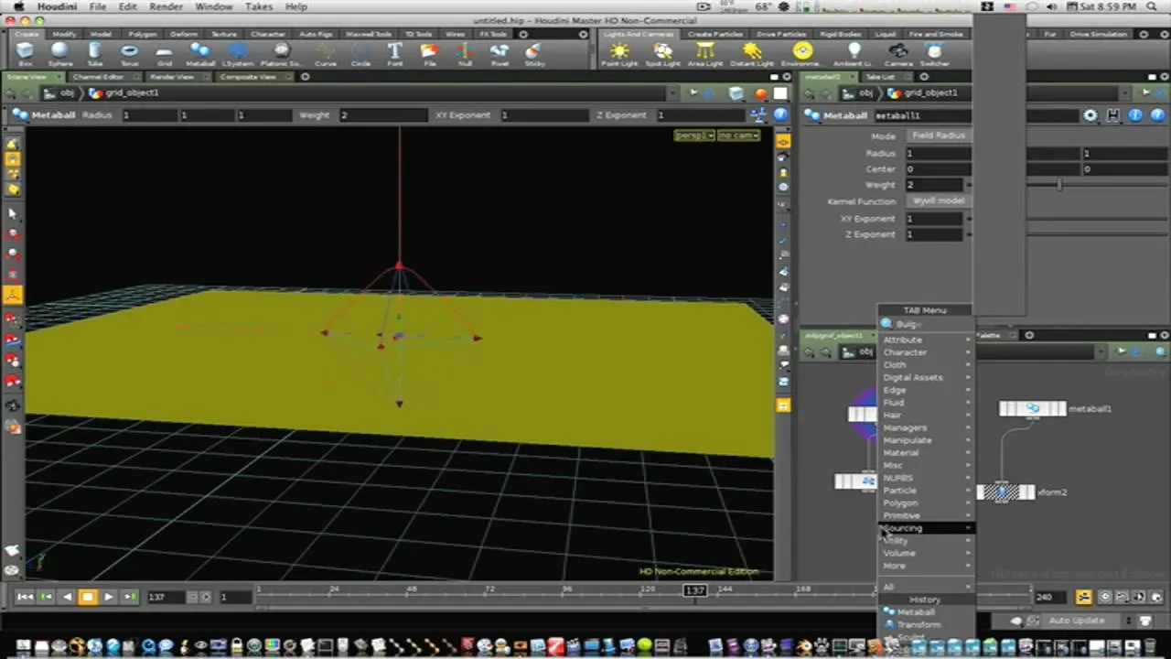1171x659 pixels.
Task: Open Mode dropdown showing Field Radius
Action: (x=939, y=135)
